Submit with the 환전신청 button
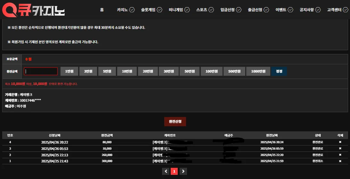This screenshot has height=179, width=350. pyautogui.click(x=175, y=122)
